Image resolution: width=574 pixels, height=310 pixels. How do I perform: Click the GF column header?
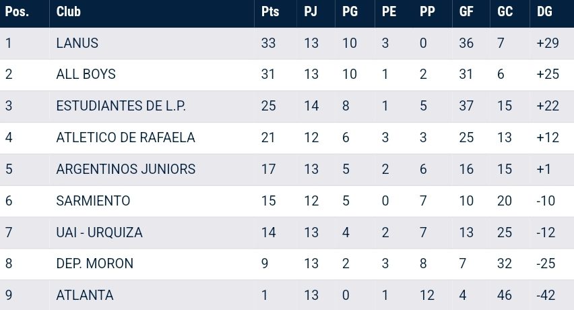pyautogui.click(x=466, y=11)
